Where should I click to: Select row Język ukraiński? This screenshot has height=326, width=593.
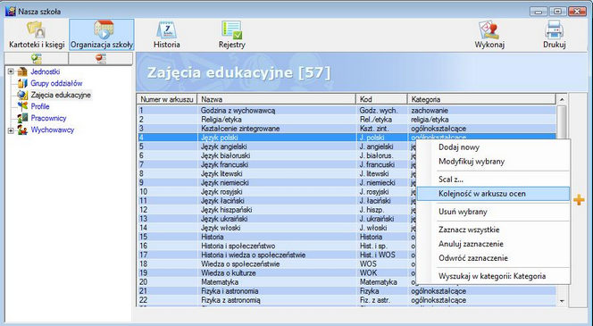[x=277, y=219]
